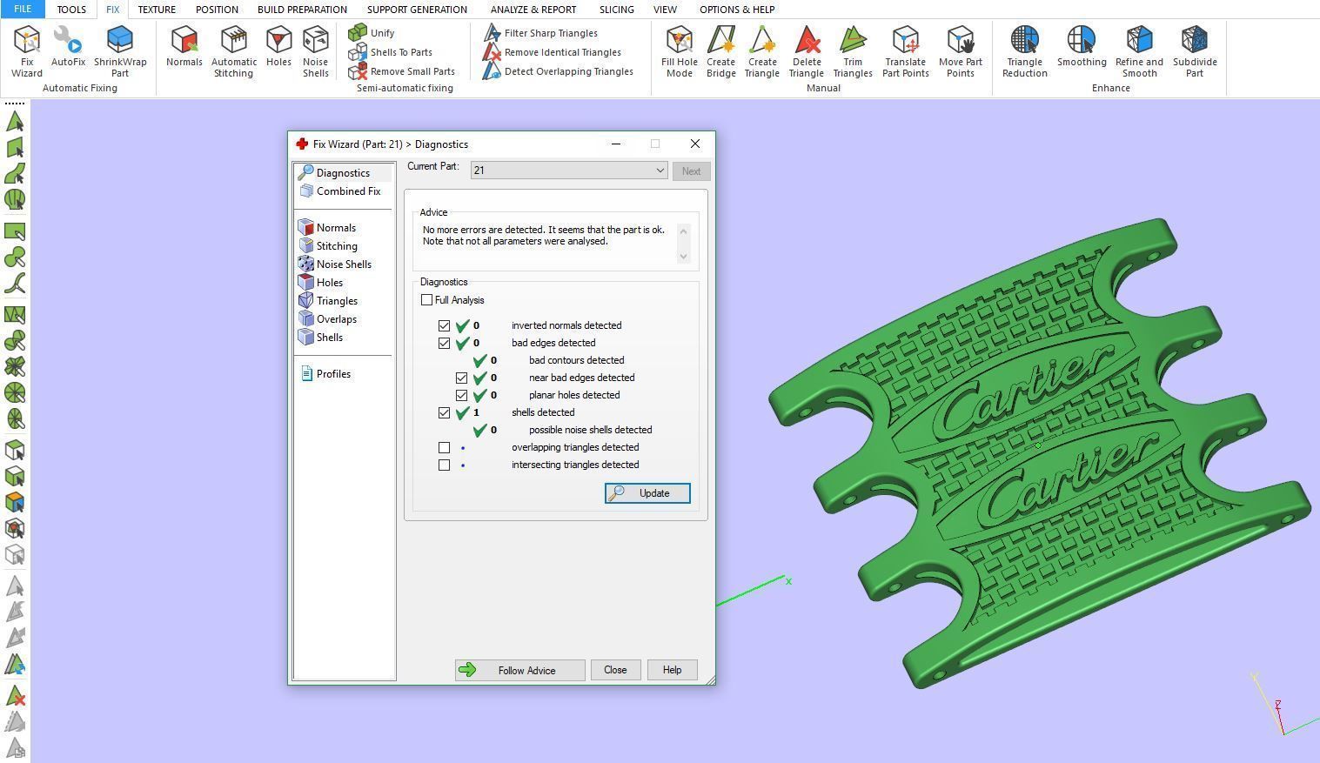This screenshot has width=1320, height=763.
Task: Uncheck near bad edges detected
Action: point(462,378)
